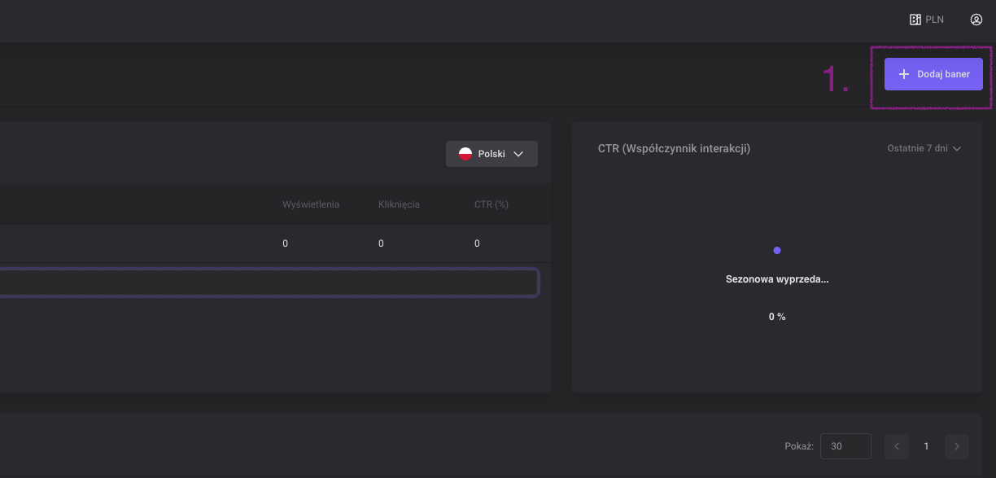
Task: Sort by the Kliknięcia column header
Action: tap(399, 204)
